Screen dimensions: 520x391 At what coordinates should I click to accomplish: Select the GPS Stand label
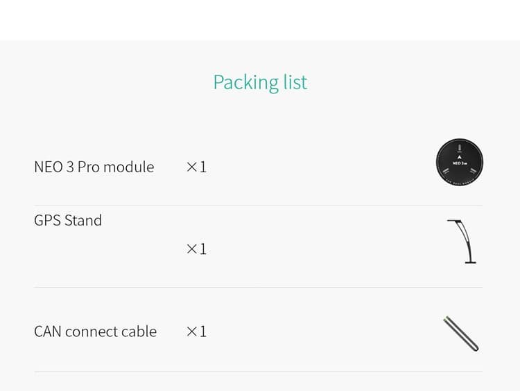point(68,221)
